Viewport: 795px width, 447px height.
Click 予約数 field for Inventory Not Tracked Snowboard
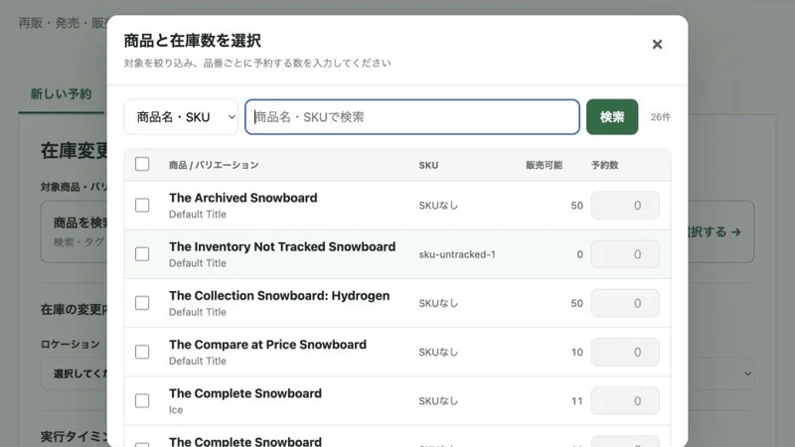click(625, 254)
